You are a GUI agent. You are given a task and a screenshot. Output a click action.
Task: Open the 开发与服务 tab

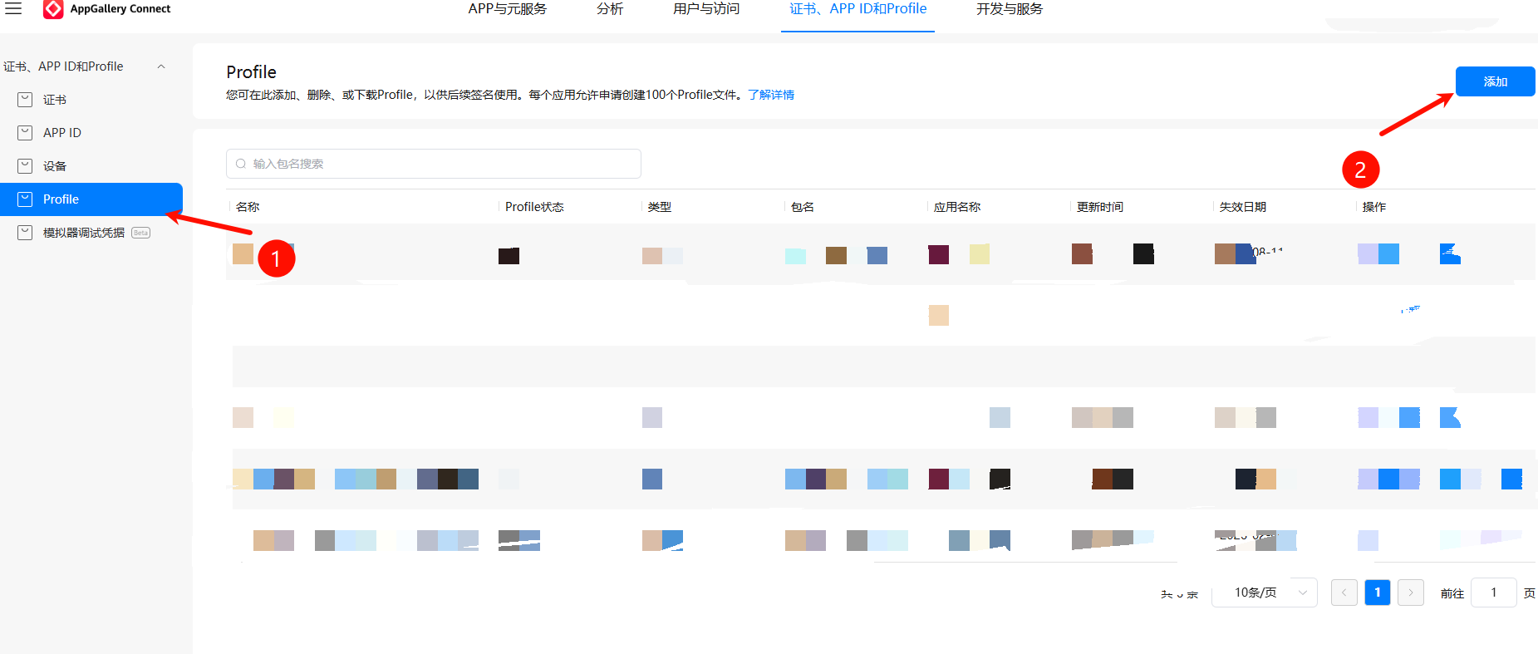click(1009, 9)
